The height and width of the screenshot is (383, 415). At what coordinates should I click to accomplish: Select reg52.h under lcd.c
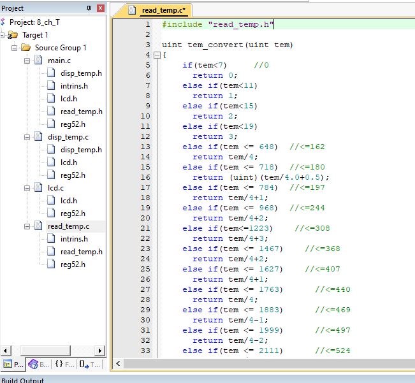[x=73, y=213]
